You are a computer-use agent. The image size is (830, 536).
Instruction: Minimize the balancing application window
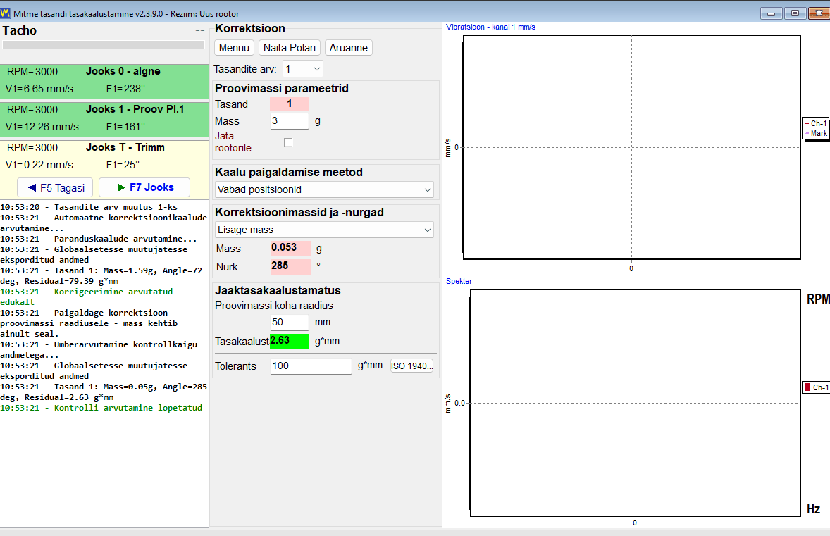click(772, 13)
